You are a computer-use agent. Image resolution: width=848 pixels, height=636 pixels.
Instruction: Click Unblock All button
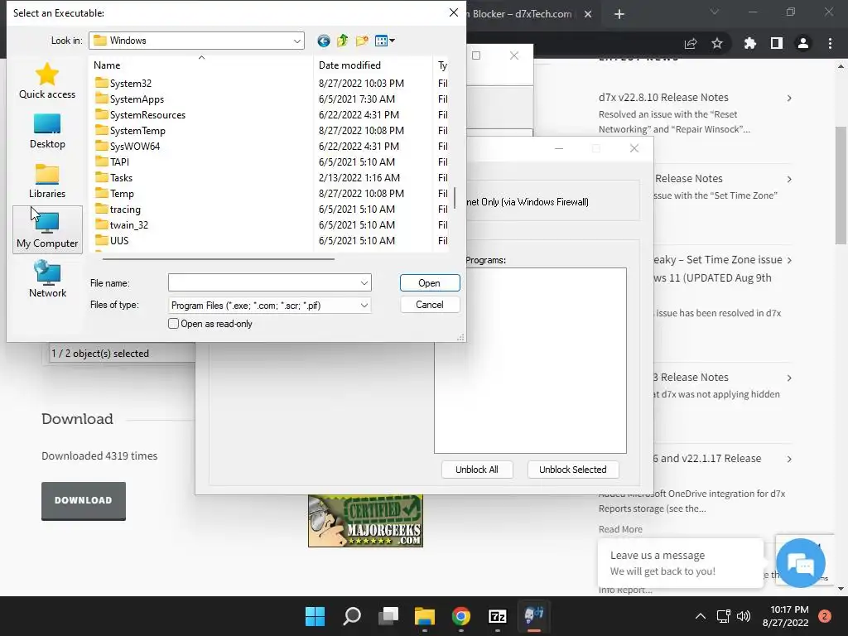click(476, 470)
